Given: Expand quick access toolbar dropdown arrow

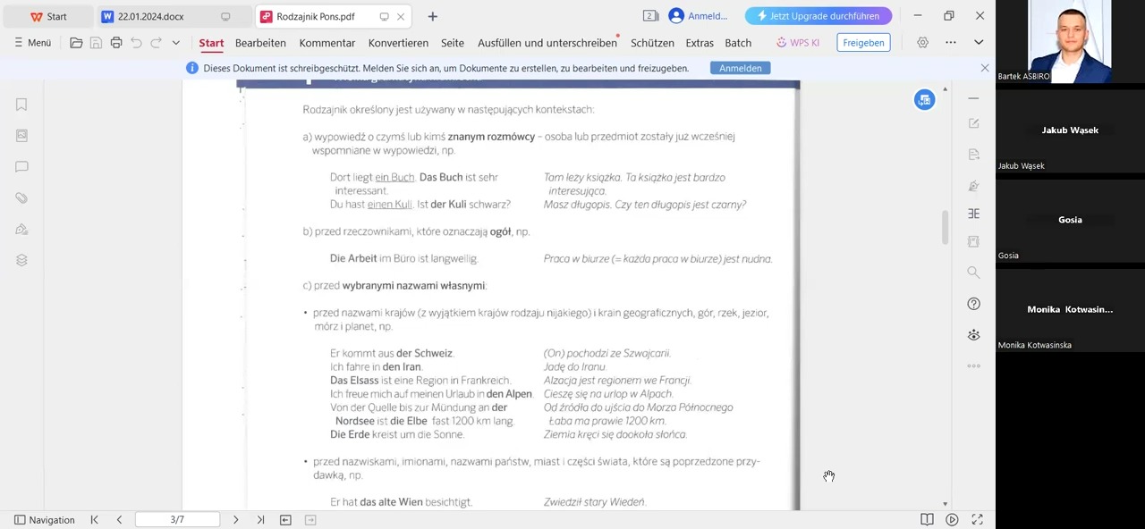Looking at the screenshot, I should coord(175,43).
